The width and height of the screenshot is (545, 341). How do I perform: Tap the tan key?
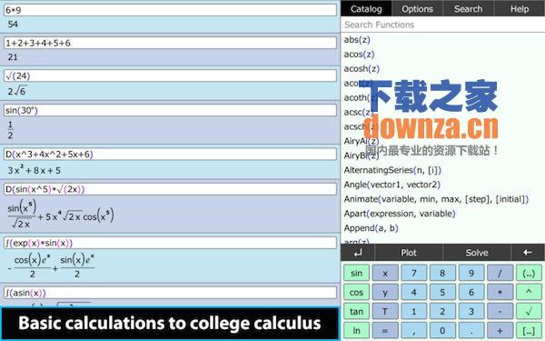pos(356,311)
